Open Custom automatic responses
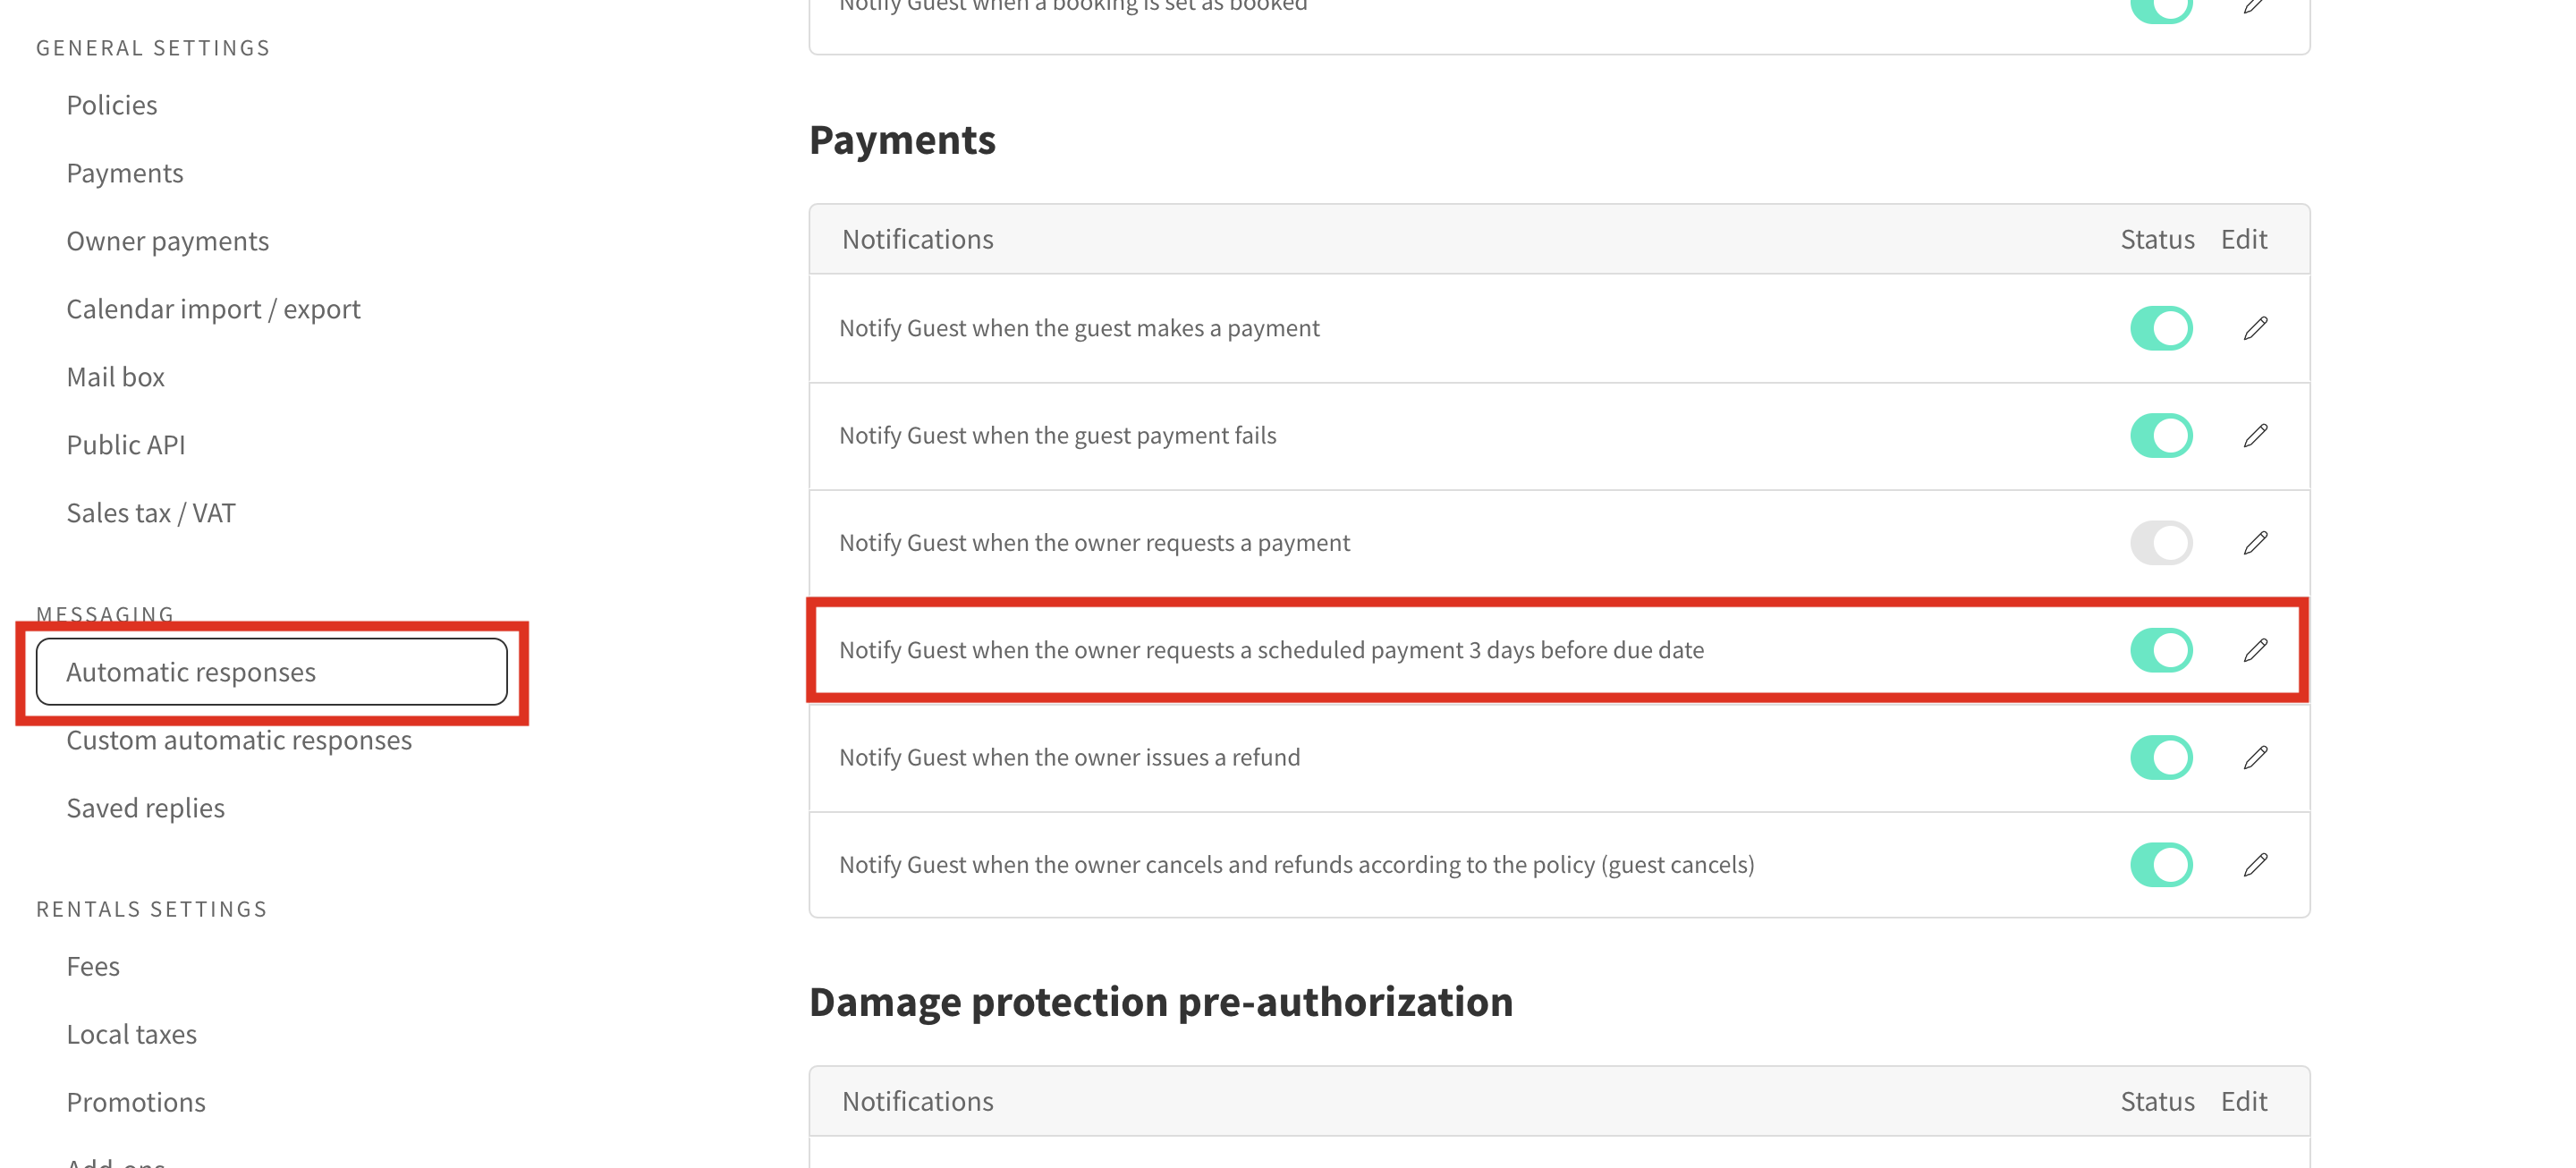Viewport: 2576px width, 1168px height. 239,740
